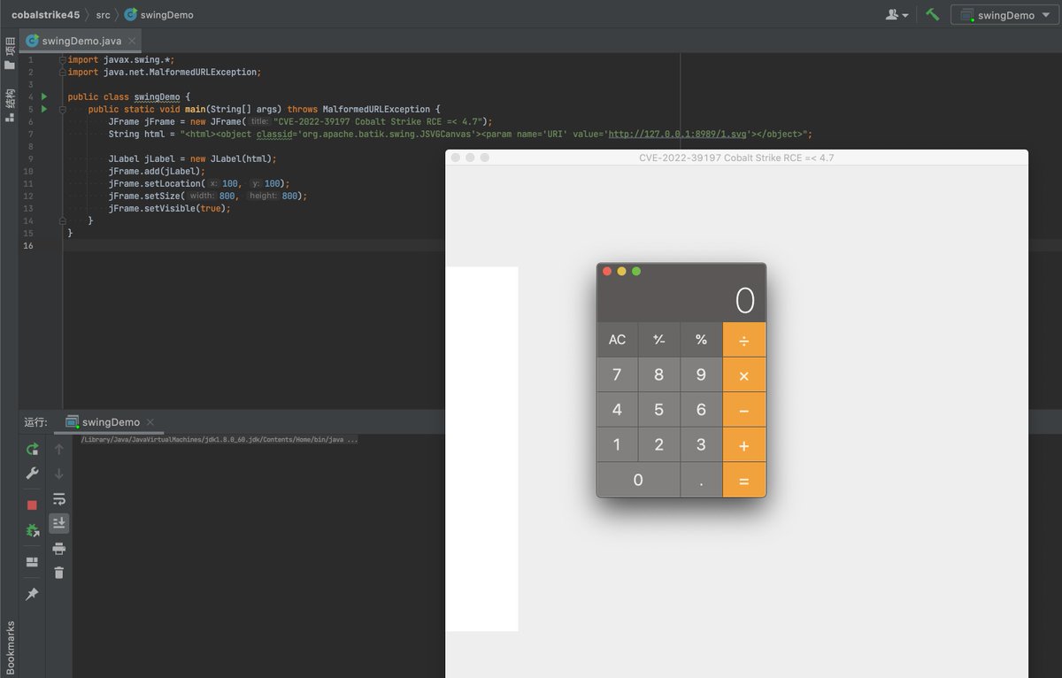The image size is (1062, 678).
Task: Click the jFrame.setVisible(true) code line
Action: tap(169, 208)
